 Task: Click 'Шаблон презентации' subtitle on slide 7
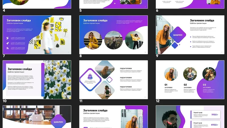point(15,23)
